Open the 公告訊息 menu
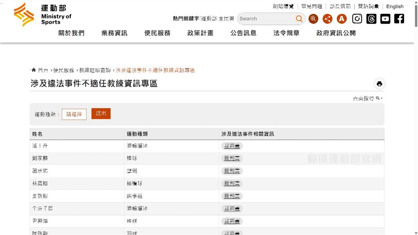This screenshot has width=418, height=235. point(243,33)
